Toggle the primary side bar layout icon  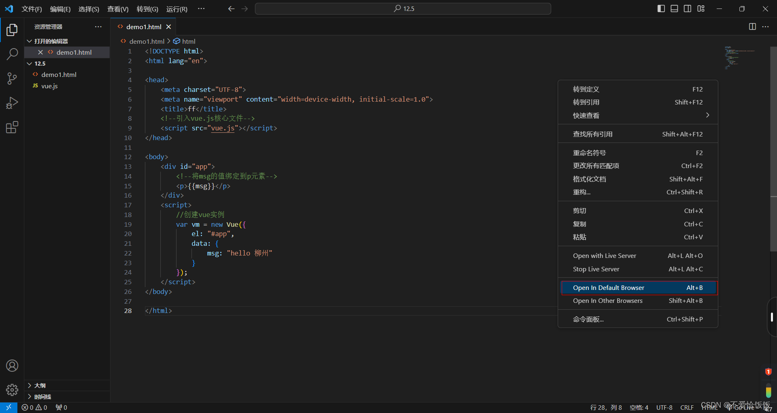661,9
